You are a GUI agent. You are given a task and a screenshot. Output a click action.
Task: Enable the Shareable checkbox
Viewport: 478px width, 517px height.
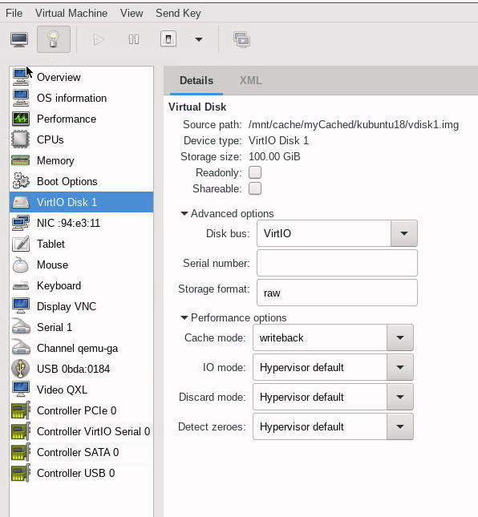click(255, 188)
